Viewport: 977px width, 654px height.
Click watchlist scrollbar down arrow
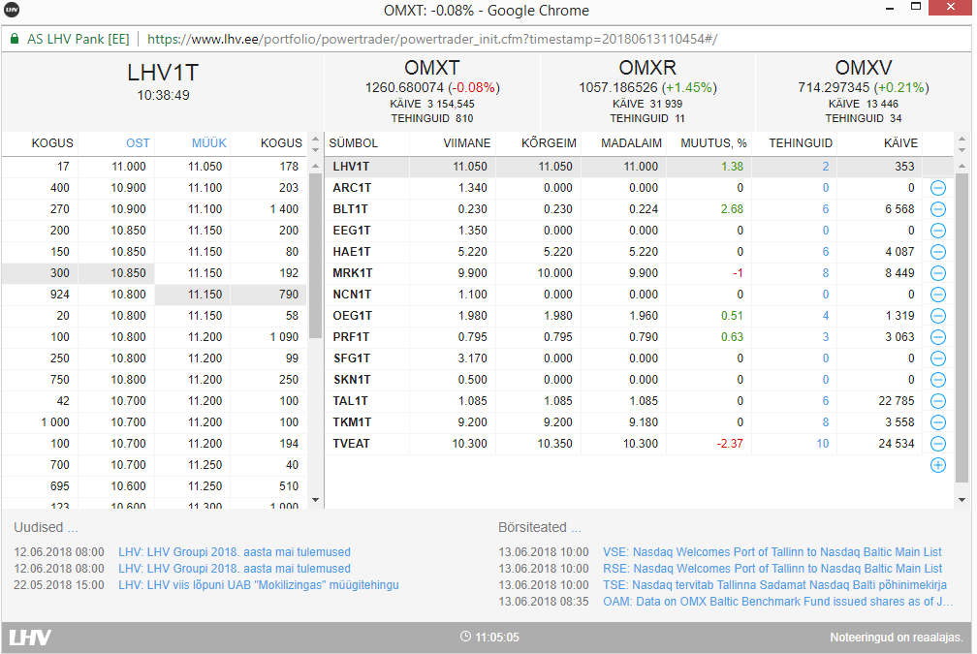tap(962, 500)
